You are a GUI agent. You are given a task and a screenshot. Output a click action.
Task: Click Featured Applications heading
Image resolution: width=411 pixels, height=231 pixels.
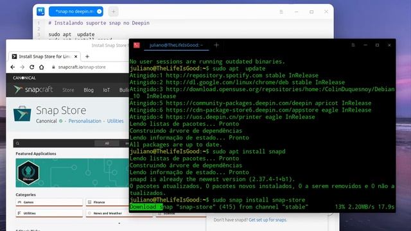pyautogui.click(x=36, y=154)
